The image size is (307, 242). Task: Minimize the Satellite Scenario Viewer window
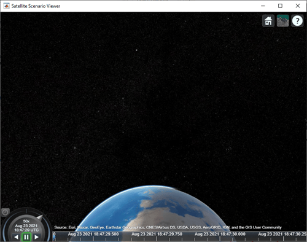click(263, 6)
